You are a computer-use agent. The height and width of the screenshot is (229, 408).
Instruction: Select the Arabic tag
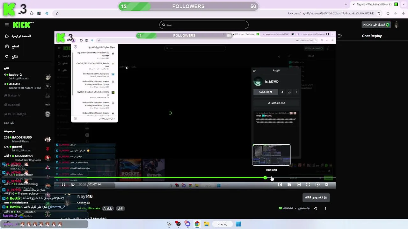(108, 209)
